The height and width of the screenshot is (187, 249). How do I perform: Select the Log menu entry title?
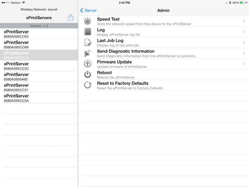[101, 30]
